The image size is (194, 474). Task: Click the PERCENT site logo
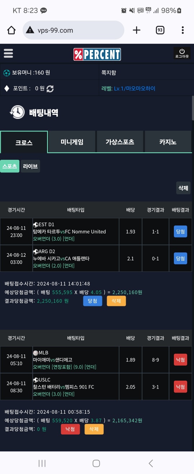point(97,54)
